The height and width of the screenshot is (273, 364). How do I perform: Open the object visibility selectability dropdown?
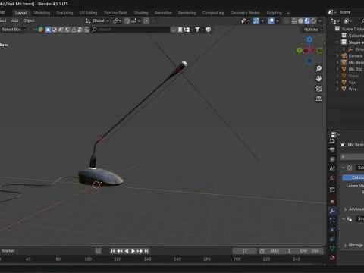point(245,20)
